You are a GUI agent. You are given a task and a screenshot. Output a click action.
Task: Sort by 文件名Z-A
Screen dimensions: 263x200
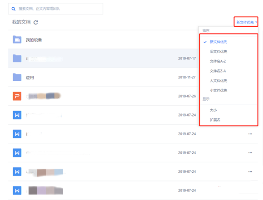point(218,71)
